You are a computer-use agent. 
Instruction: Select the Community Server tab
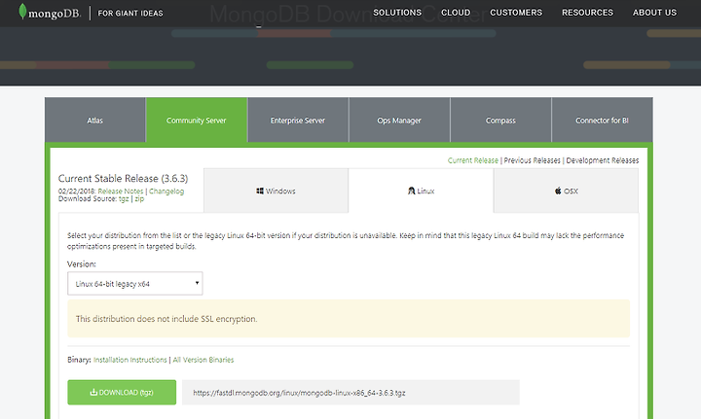click(x=197, y=120)
